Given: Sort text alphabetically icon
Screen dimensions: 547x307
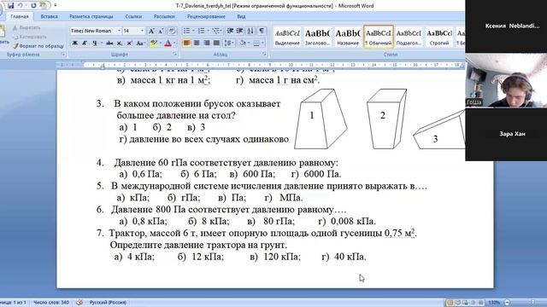Looking at the screenshot, I should tap(250, 31).
